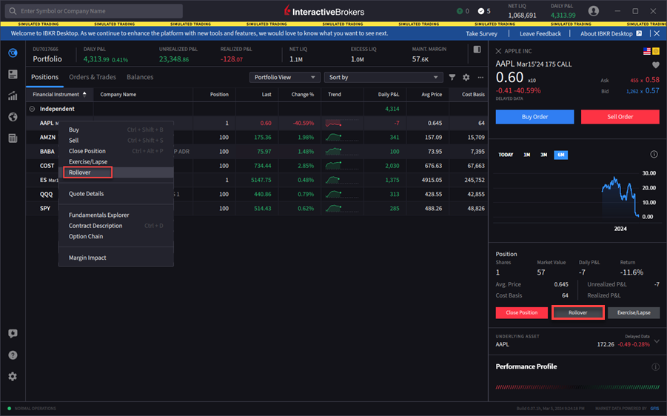This screenshot has width=667, height=416.
Task: Open the charts bar-graph sidebar icon
Action: click(x=13, y=95)
